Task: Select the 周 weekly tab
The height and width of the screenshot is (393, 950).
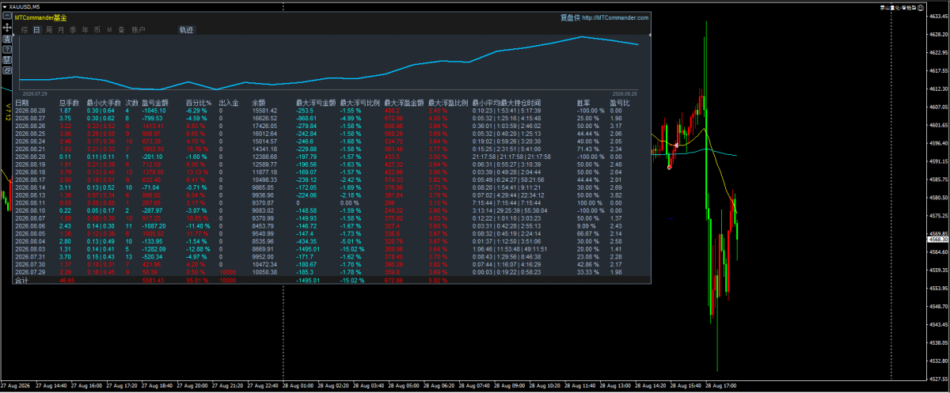Action: click(x=49, y=30)
